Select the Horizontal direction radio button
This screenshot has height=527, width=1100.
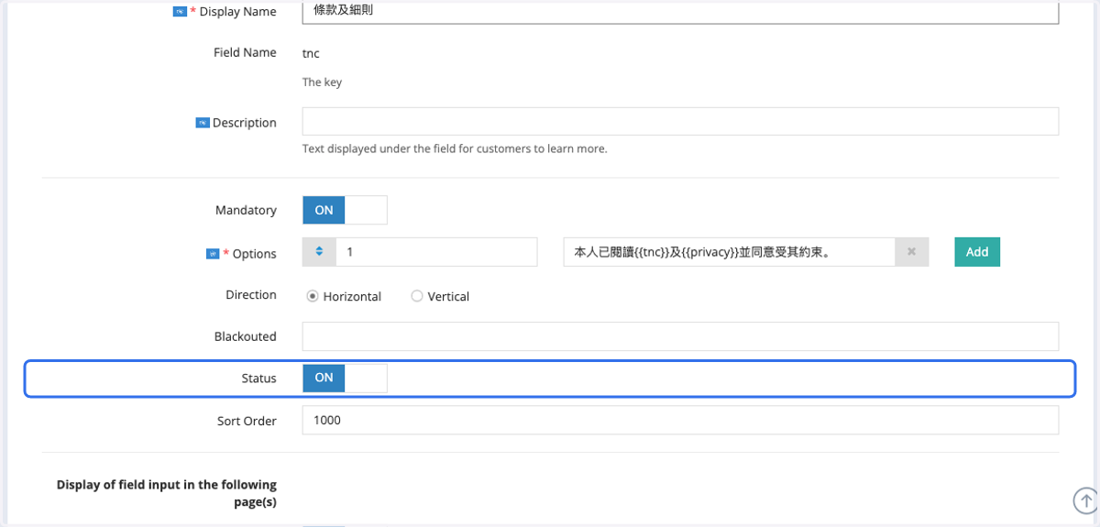click(x=313, y=296)
